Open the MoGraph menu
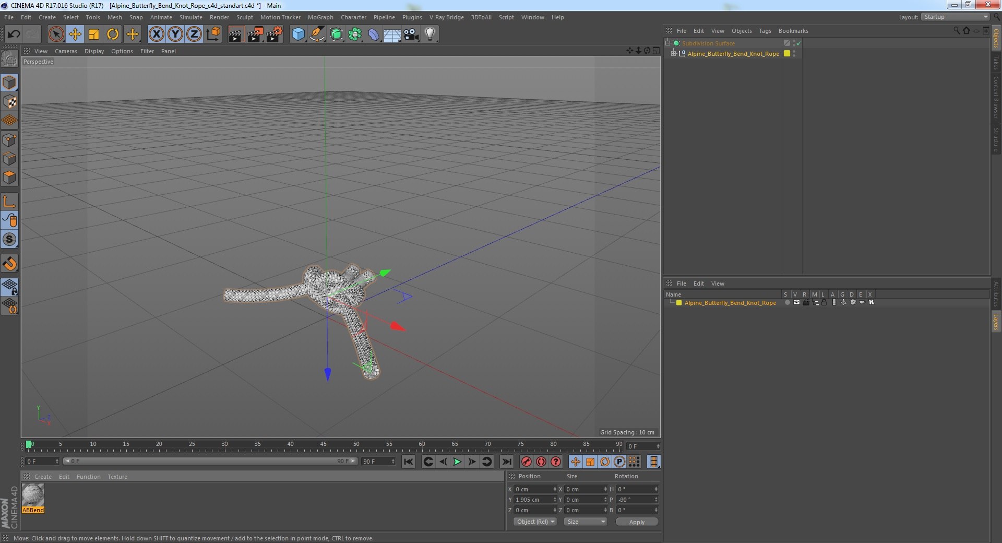Image resolution: width=1002 pixels, height=543 pixels. 320,17
